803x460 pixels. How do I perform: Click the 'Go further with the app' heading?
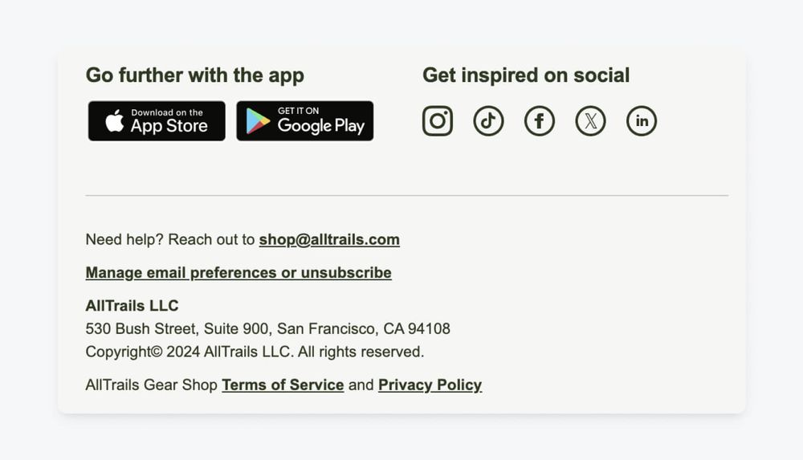(x=194, y=75)
